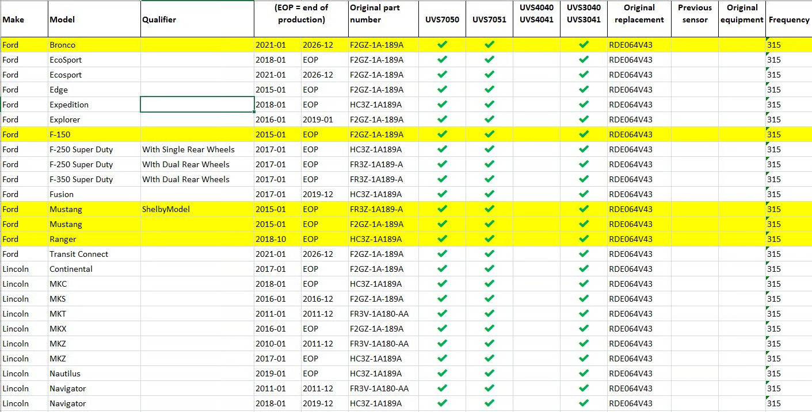Click the UVS7050 checkmark in the MKS row

(x=442, y=299)
